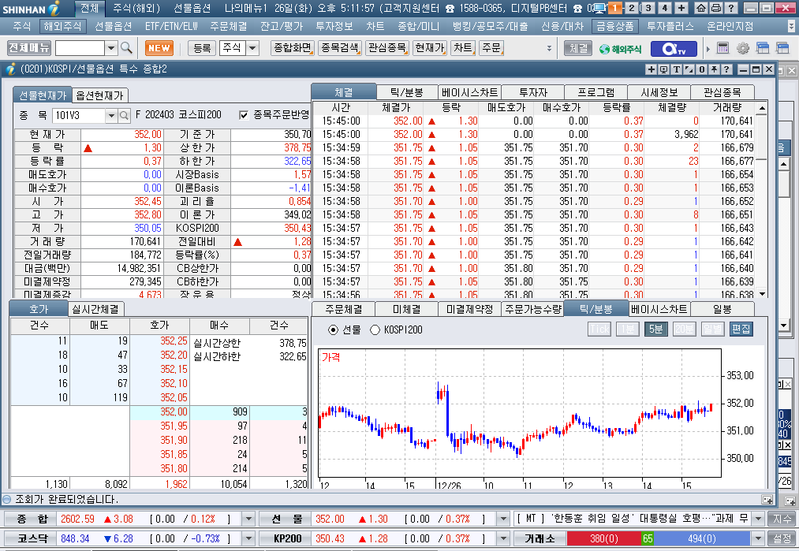Click the pin icon in the KOSPI window title bar

click(715, 69)
